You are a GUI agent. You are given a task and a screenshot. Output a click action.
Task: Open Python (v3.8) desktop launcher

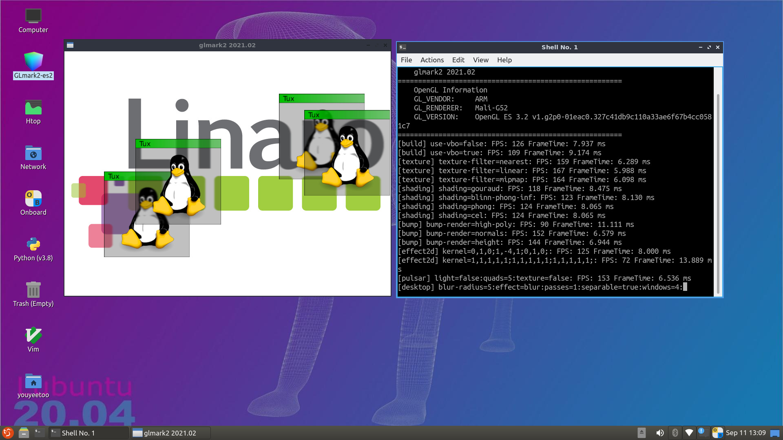coord(33,249)
